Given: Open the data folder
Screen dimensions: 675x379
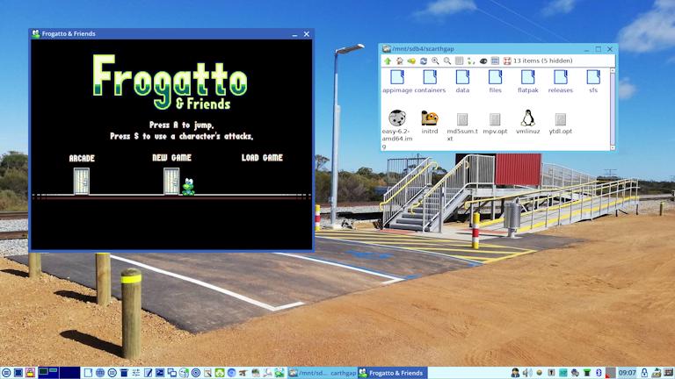Looking at the screenshot, I should point(462,82).
